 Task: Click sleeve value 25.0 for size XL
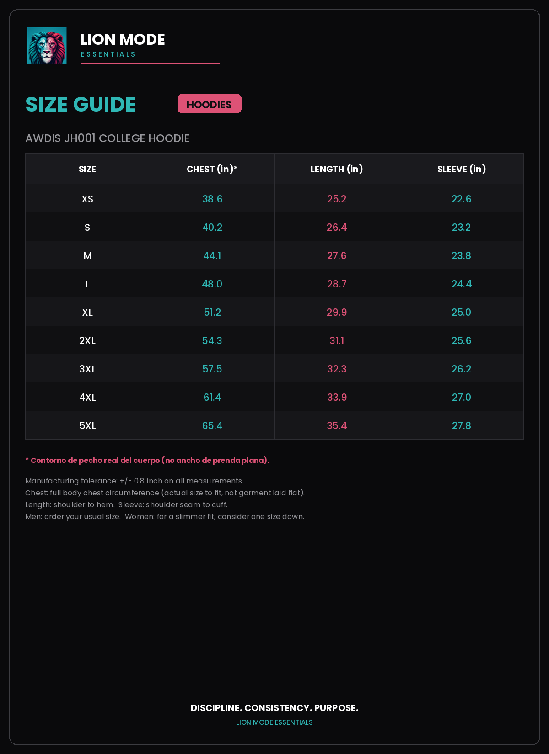[x=462, y=313]
